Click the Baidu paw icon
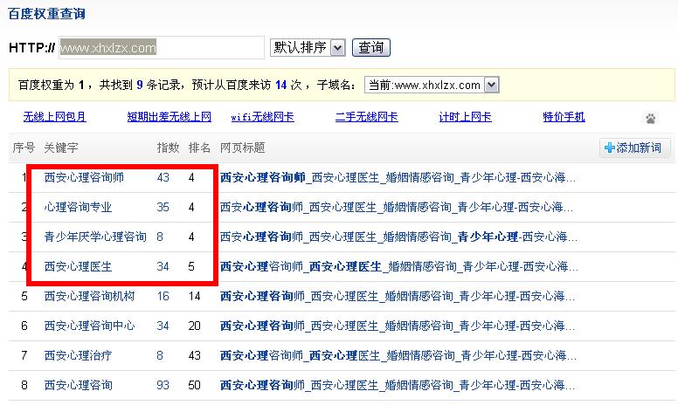 651,118
